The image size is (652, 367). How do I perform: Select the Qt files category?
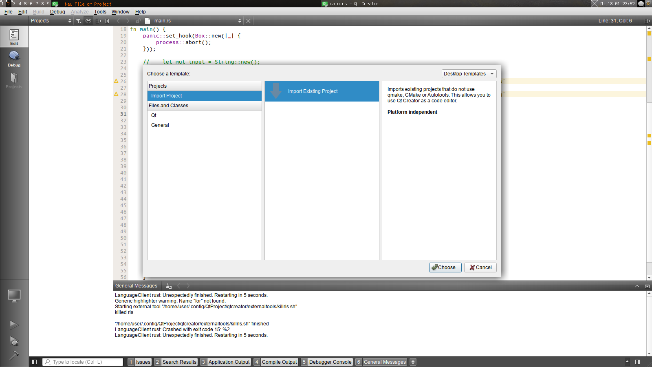pos(205,115)
